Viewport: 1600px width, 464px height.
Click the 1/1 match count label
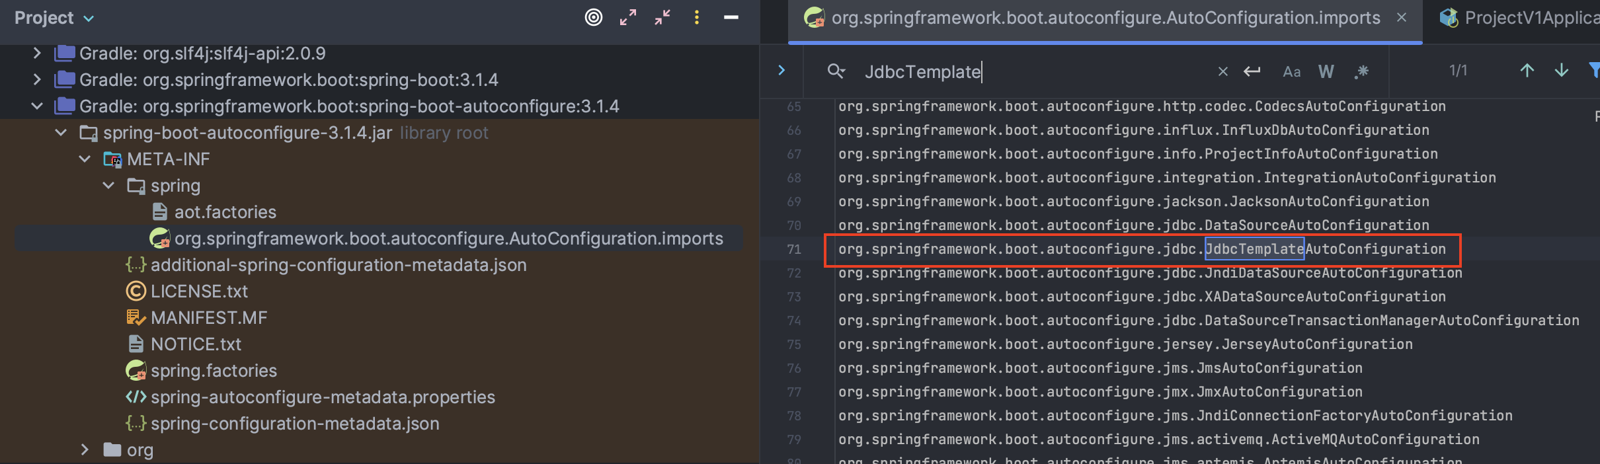click(1458, 71)
